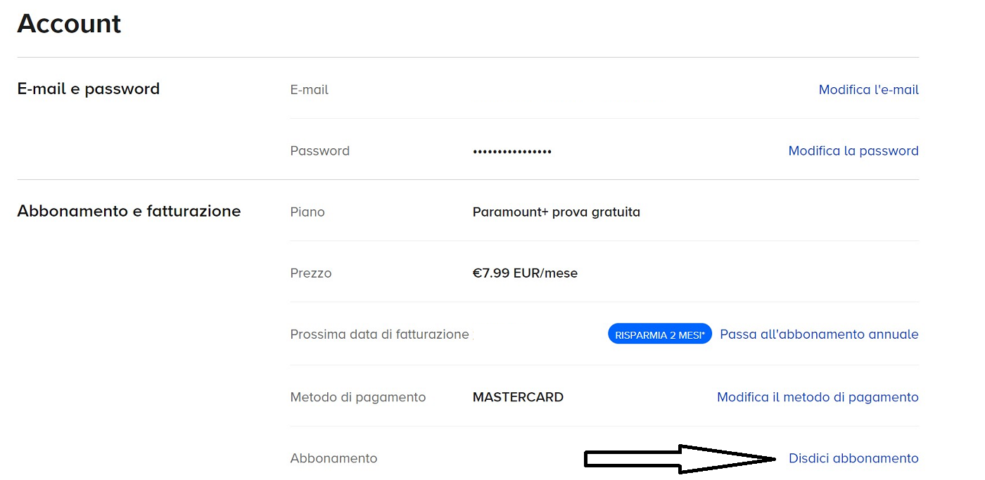Click the €7.99 EUR/mese price text

(x=525, y=273)
